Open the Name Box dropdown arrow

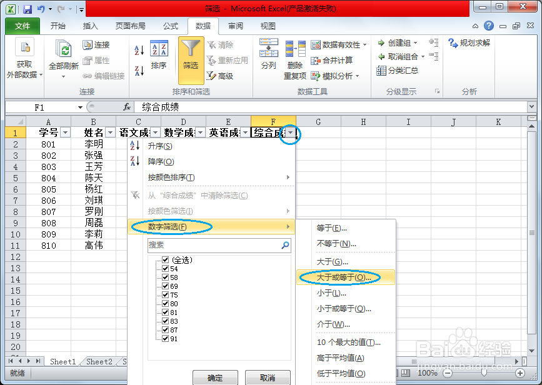[x=80, y=107]
